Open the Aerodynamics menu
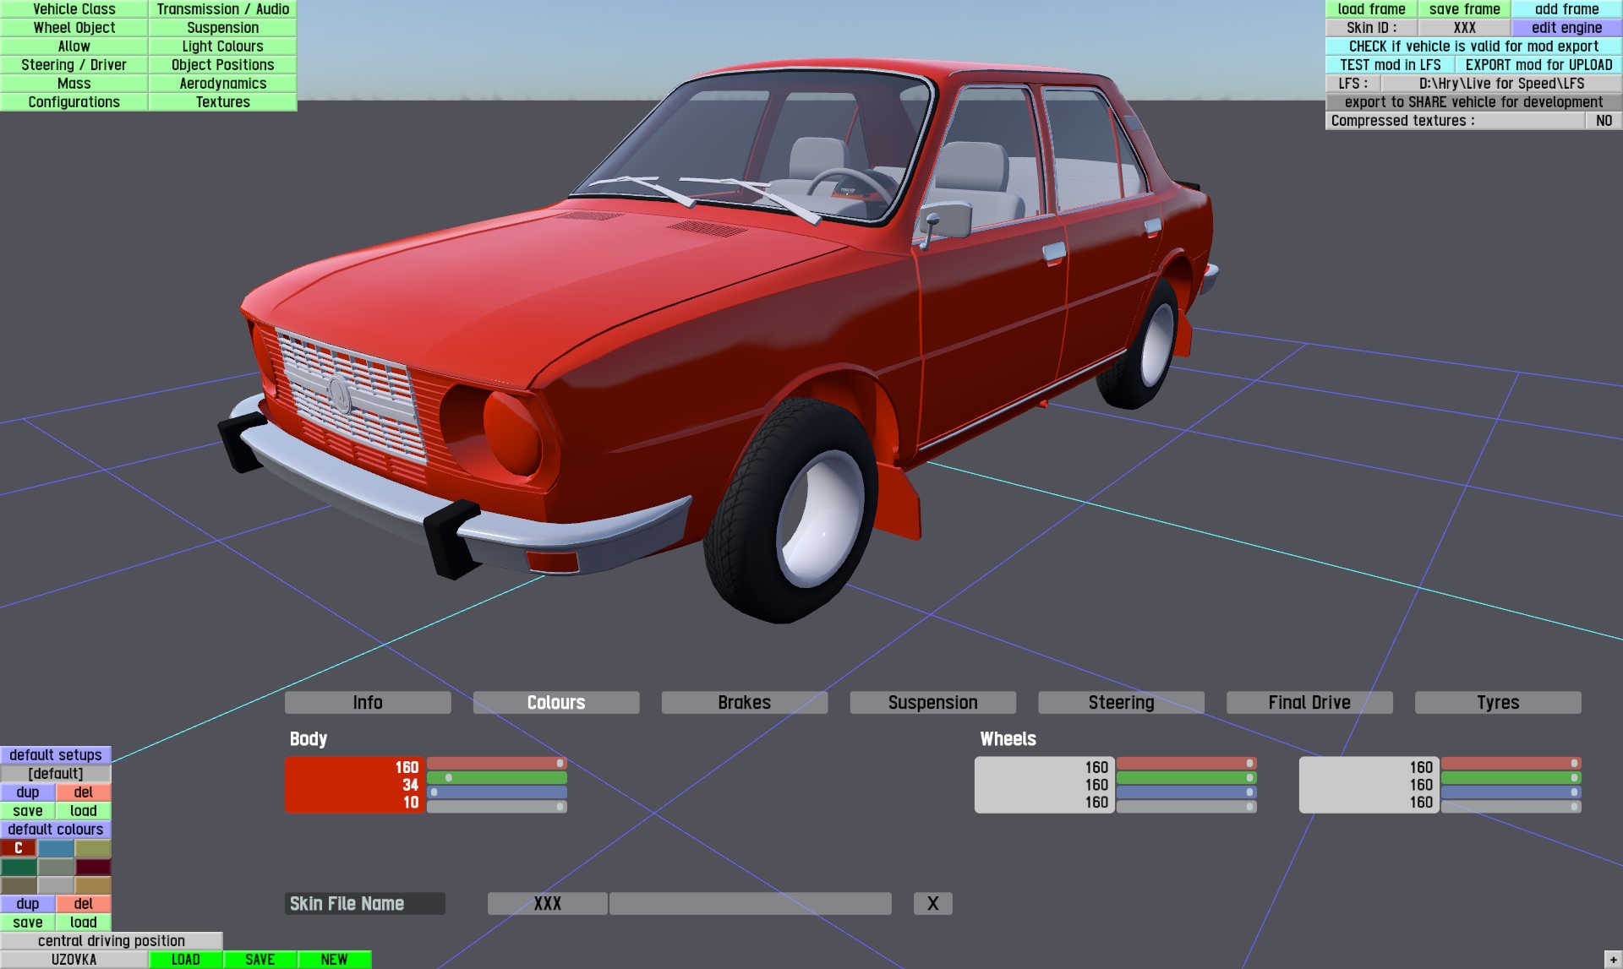Image resolution: width=1623 pixels, height=969 pixels. pyautogui.click(x=222, y=84)
